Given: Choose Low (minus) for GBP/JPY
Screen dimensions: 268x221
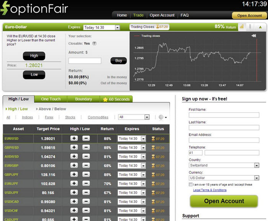Looking at the screenshot, I should (86, 174).
